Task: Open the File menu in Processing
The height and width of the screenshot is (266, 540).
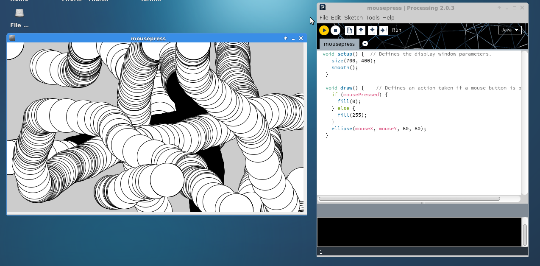Action: click(x=324, y=17)
